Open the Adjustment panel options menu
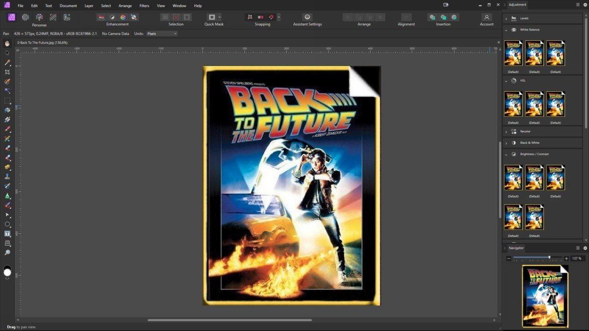Screen dimensions: 589x331 click(578, 4)
